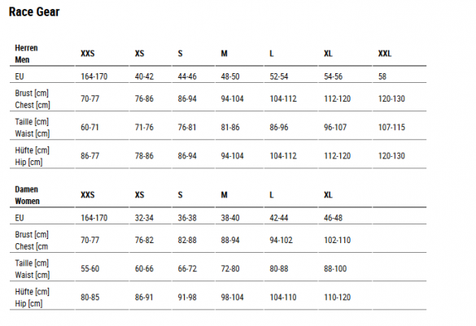Select Women's waist value 72-80
476x326 pixels.
pos(230,268)
